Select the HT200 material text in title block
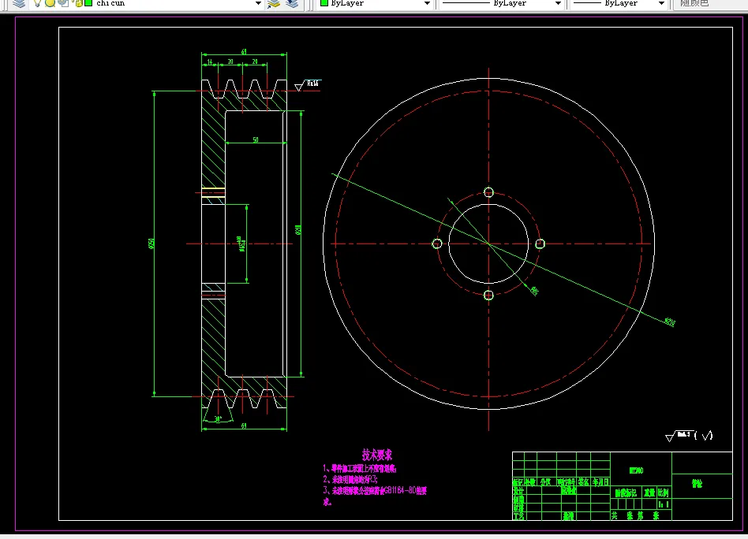 click(x=637, y=471)
